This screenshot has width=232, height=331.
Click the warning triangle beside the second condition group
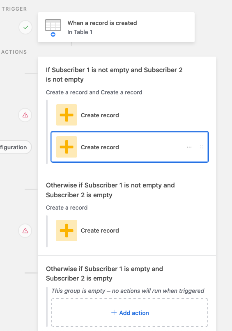click(25, 231)
